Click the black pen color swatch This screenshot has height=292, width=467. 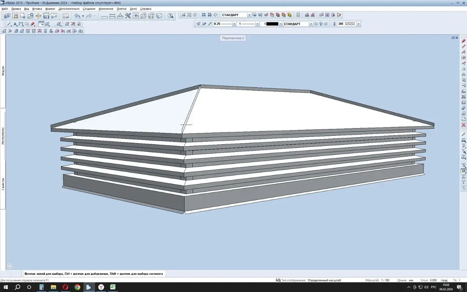[x=272, y=24]
